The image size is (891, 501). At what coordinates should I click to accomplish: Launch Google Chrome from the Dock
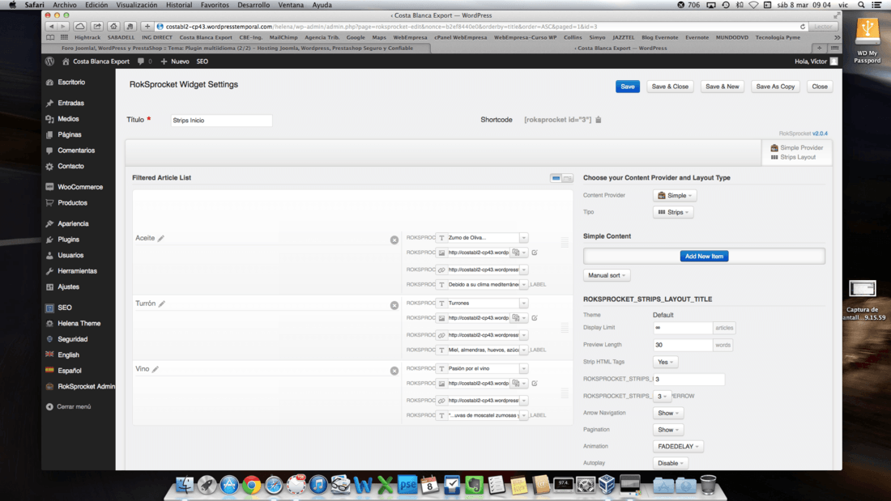tap(251, 485)
